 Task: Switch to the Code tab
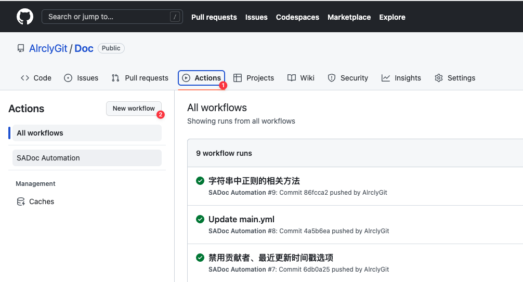pos(36,78)
